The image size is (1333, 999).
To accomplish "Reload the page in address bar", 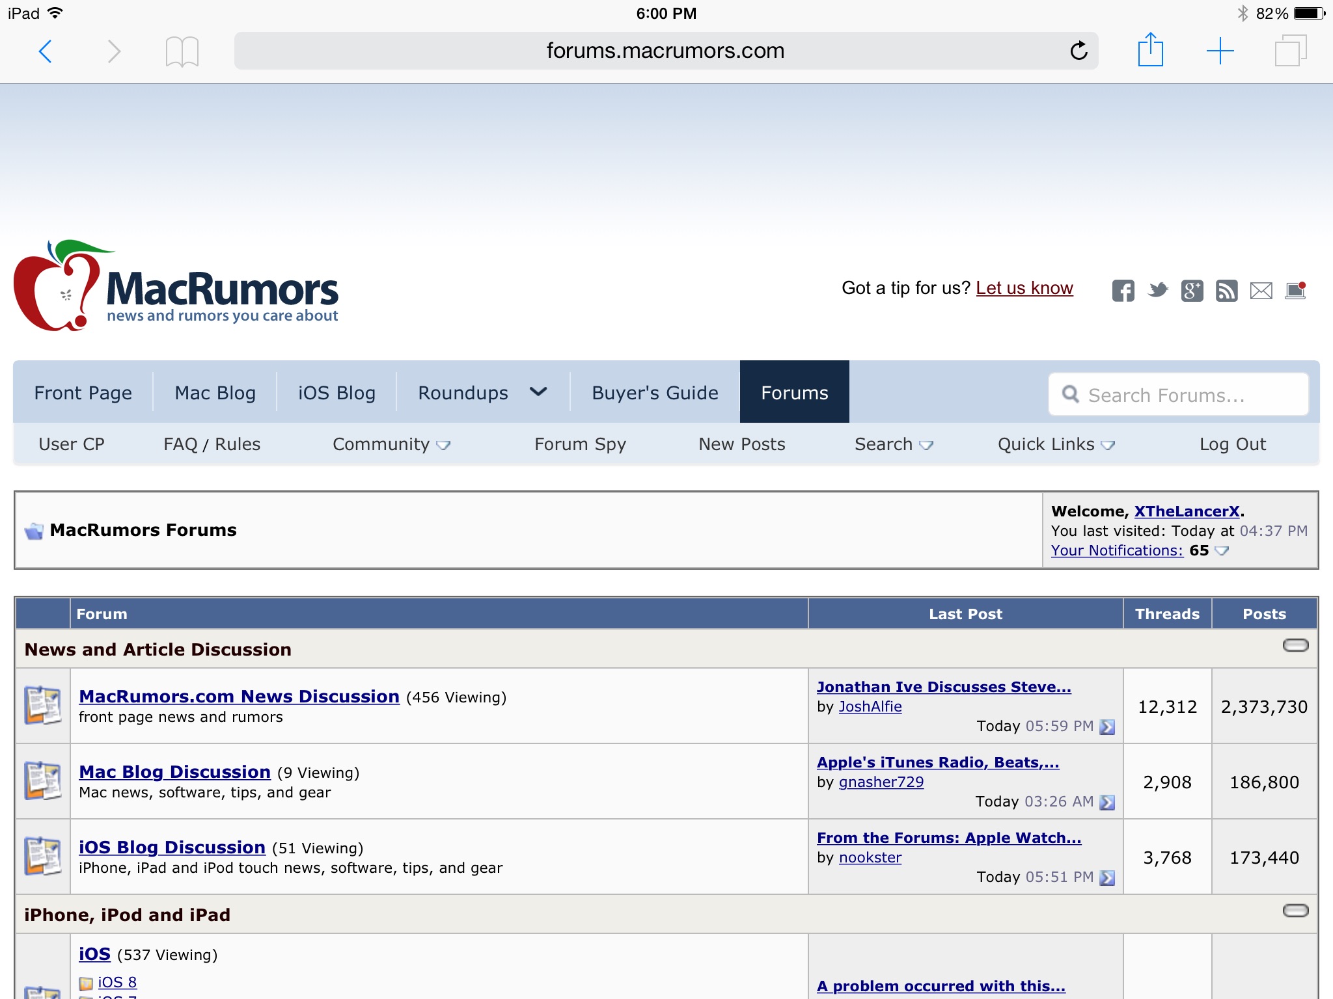I will click(1079, 51).
